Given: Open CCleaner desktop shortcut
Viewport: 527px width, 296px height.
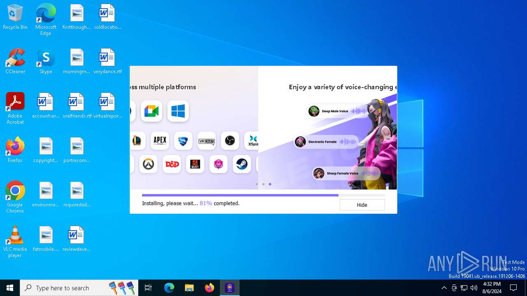Looking at the screenshot, I should [x=15, y=62].
